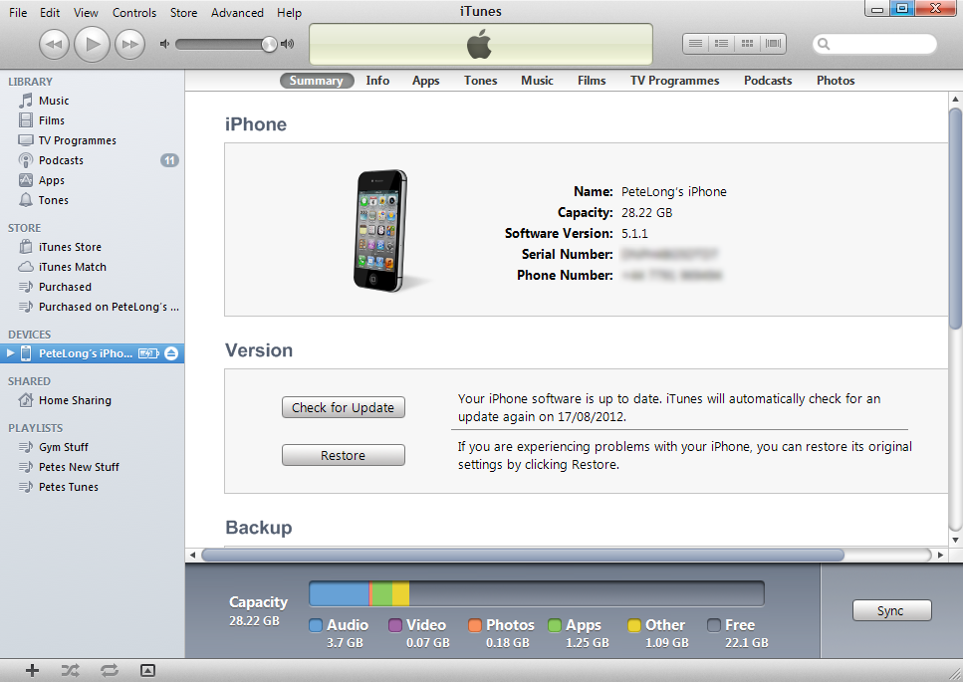Open the iTunes Store
The width and height of the screenshot is (963, 682).
coord(93,247)
